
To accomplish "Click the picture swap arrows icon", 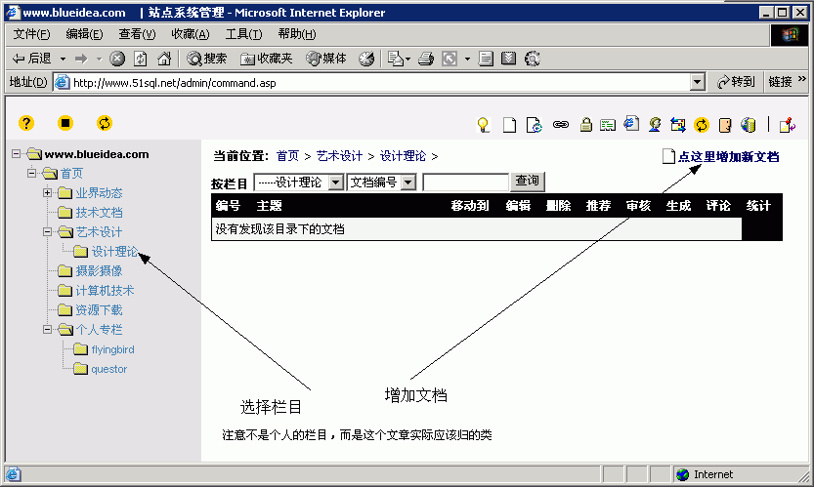I will click(678, 125).
